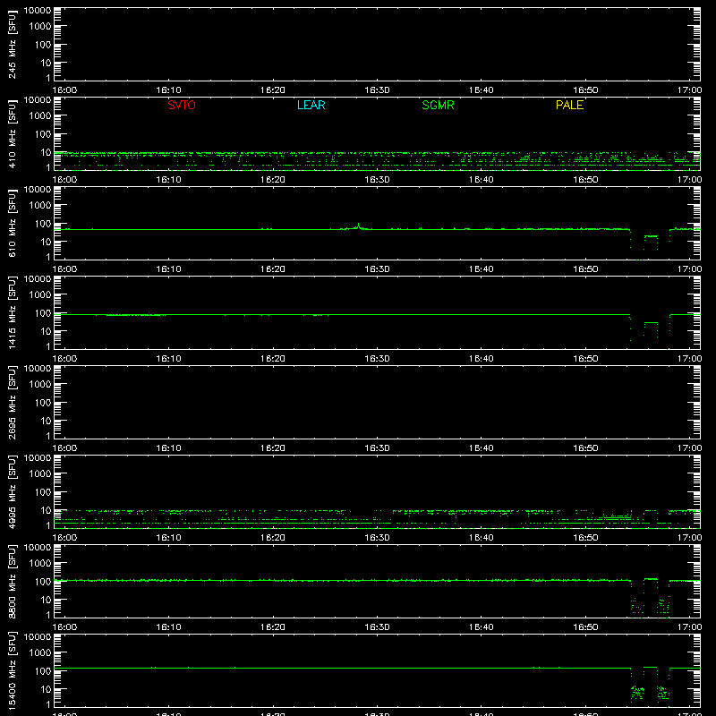Click 16:40 time label below 410 MHz plot
The width and height of the screenshot is (716, 716).
(481, 180)
